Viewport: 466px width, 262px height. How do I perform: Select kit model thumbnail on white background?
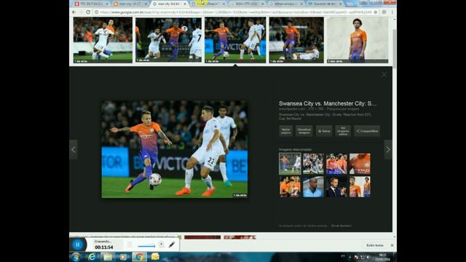[x=358, y=40]
